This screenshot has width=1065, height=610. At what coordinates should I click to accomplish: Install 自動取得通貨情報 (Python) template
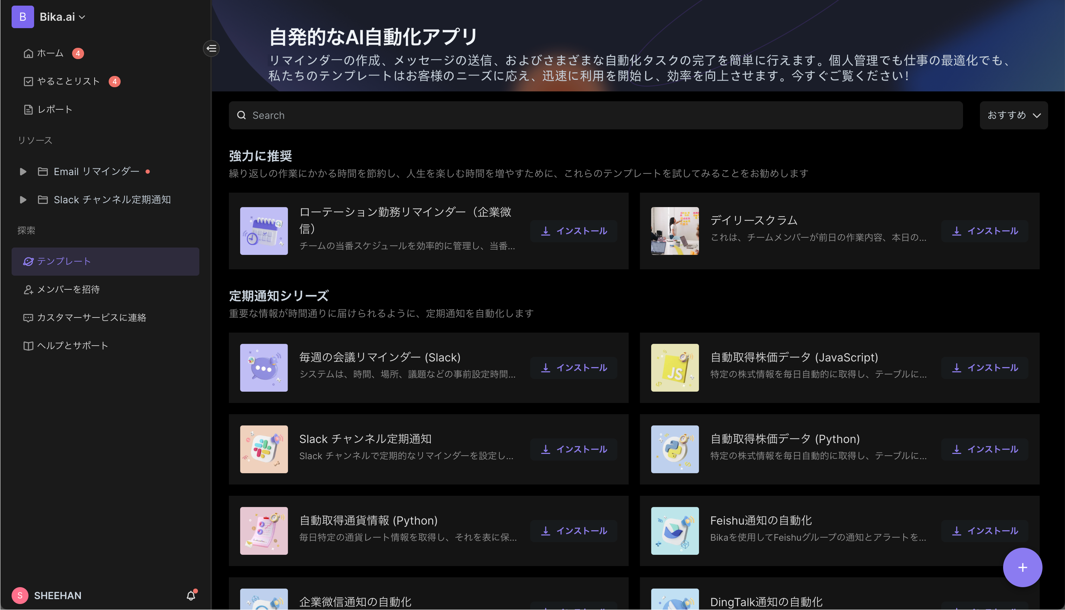tap(573, 531)
